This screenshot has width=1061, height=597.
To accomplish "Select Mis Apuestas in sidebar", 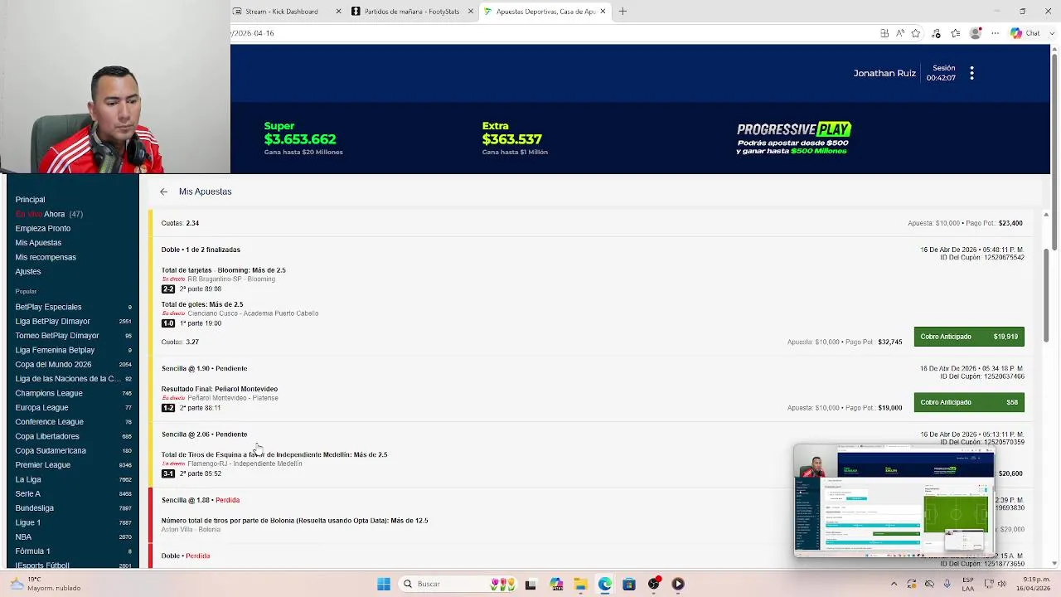I will 38,243.
